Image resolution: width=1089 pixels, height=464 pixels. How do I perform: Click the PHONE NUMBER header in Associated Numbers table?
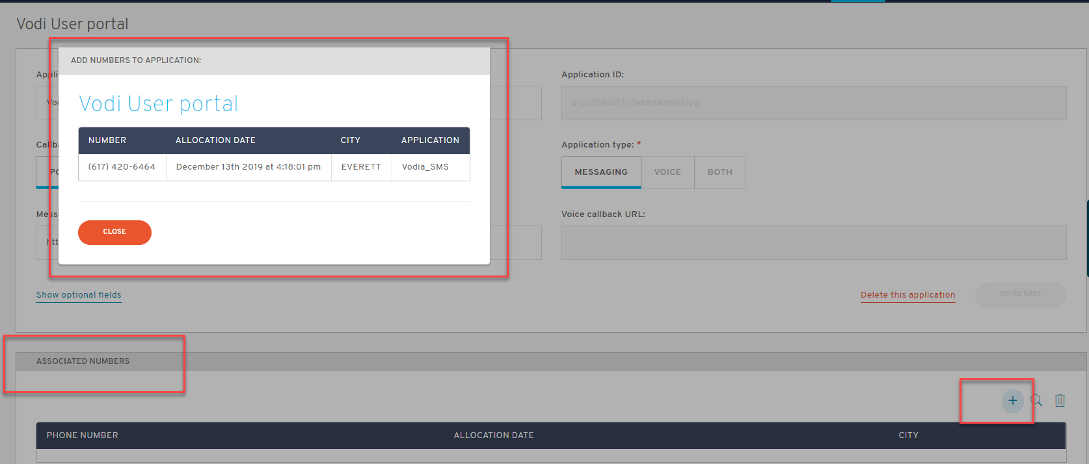pos(83,435)
